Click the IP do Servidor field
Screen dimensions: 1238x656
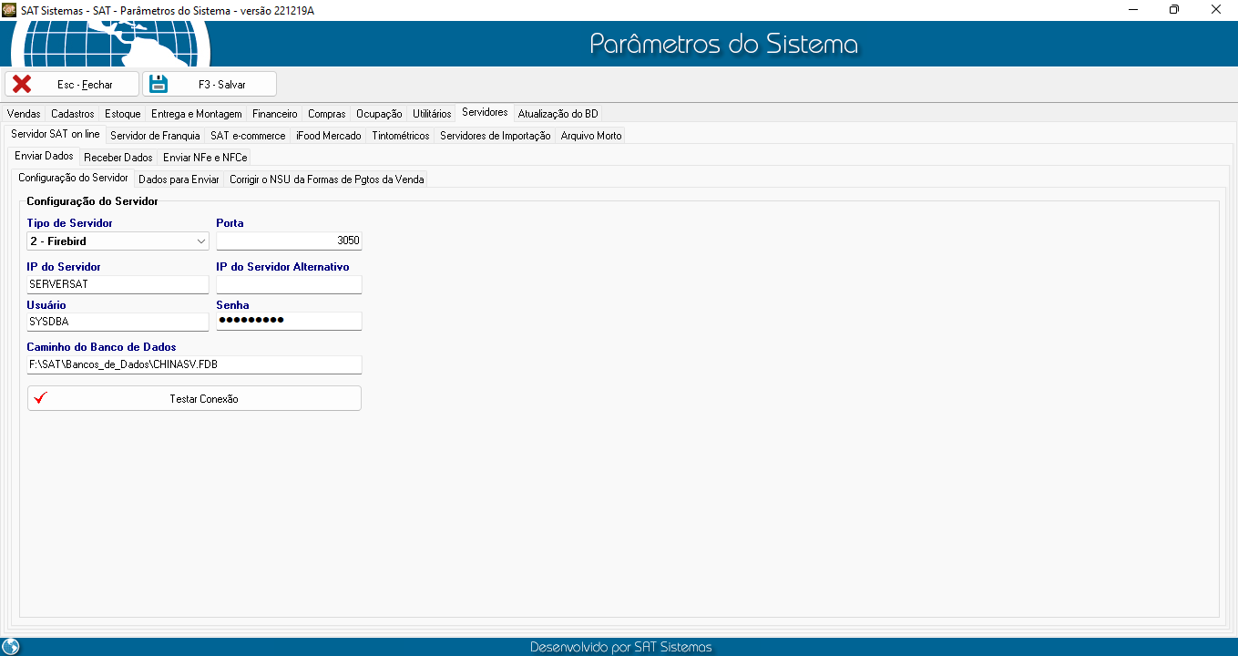(x=118, y=284)
